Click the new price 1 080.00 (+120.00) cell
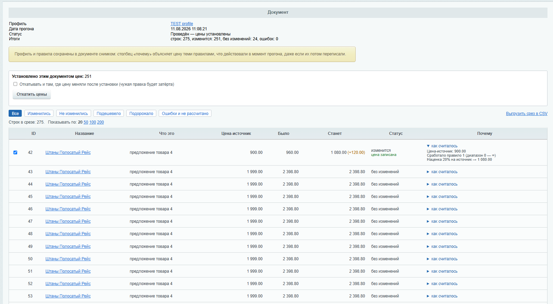 point(348,153)
